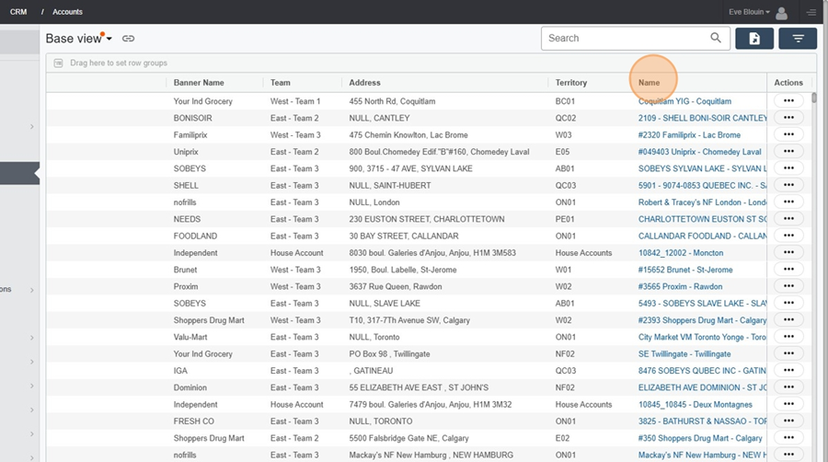The image size is (828, 462).
Task: Sort by Territory column header
Action: [570, 82]
